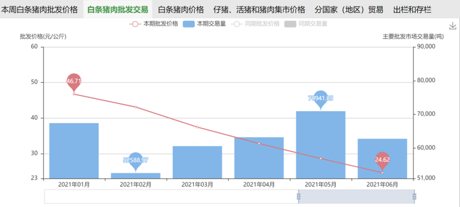The height and width of the screenshot is (207, 460).
Task: Toggle the 本期交易量 legend series
Action: point(204,24)
